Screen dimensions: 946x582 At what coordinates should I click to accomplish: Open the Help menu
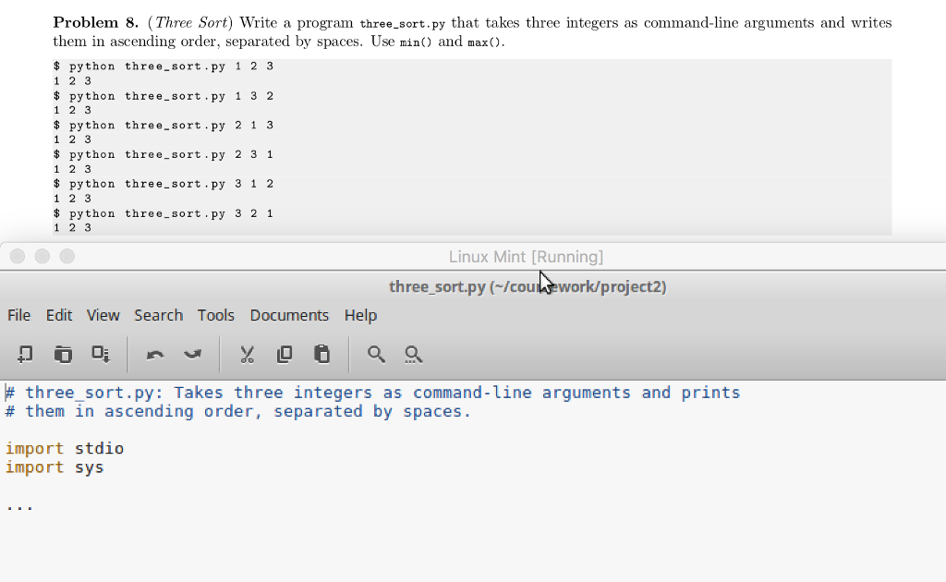(360, 315)
